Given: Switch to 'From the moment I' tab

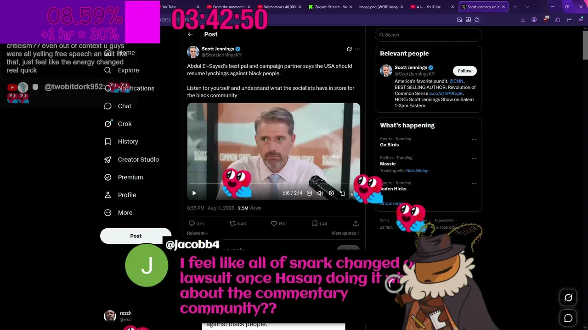Looking at the screenshot, I should pyautogui.click(x=228, y=7).
